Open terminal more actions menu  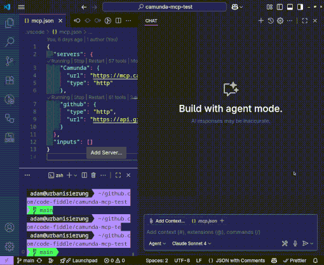pos(103,175)
